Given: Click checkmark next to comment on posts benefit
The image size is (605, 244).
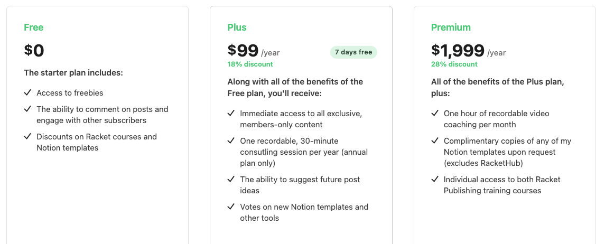Looking at the screenshot, I should point(27,109).
